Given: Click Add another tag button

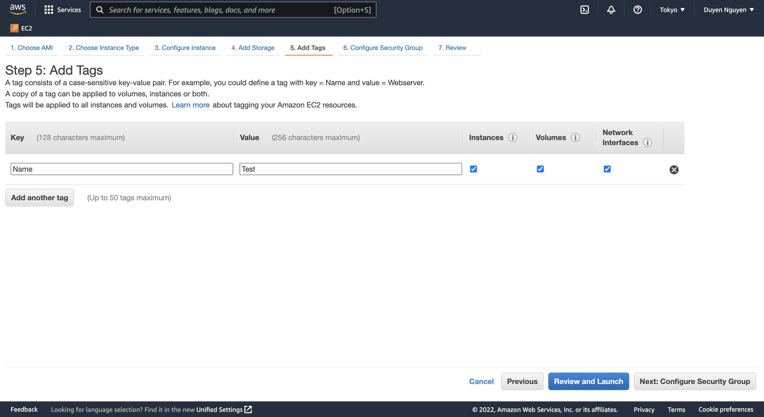Looking at the screenshot, I should (39, 198).
